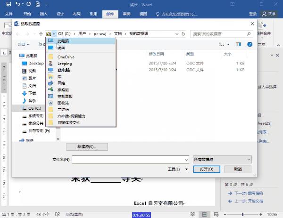Select 自媒体源文件 folder in dropdown list
283x218 pixels.
(x=81, y=122)
